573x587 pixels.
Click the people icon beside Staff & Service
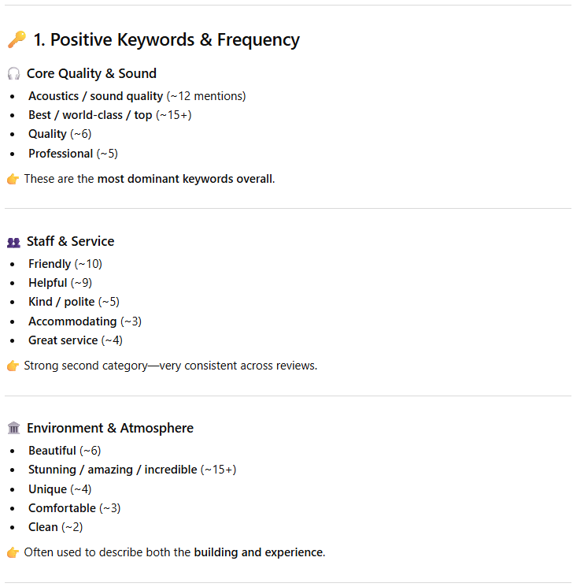[x=13, y=242]
